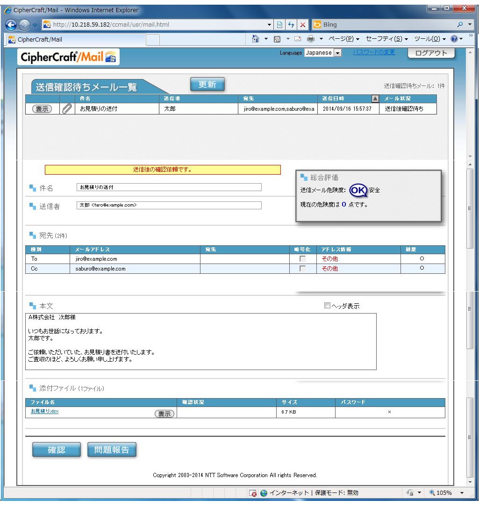Viewport: 479px width, 514px height.
Task: Click 表示 button for the attachment file
Action: coord(164,414)
